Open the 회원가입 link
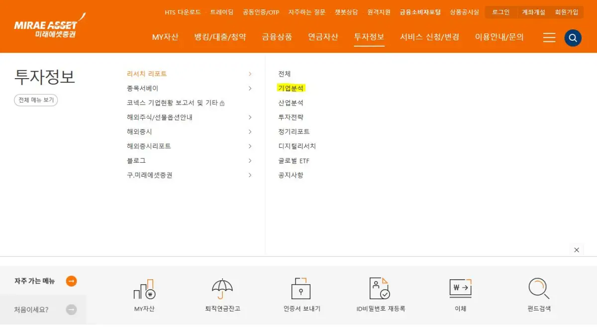This screenshot has width=597, height=334. click(568, 12)
